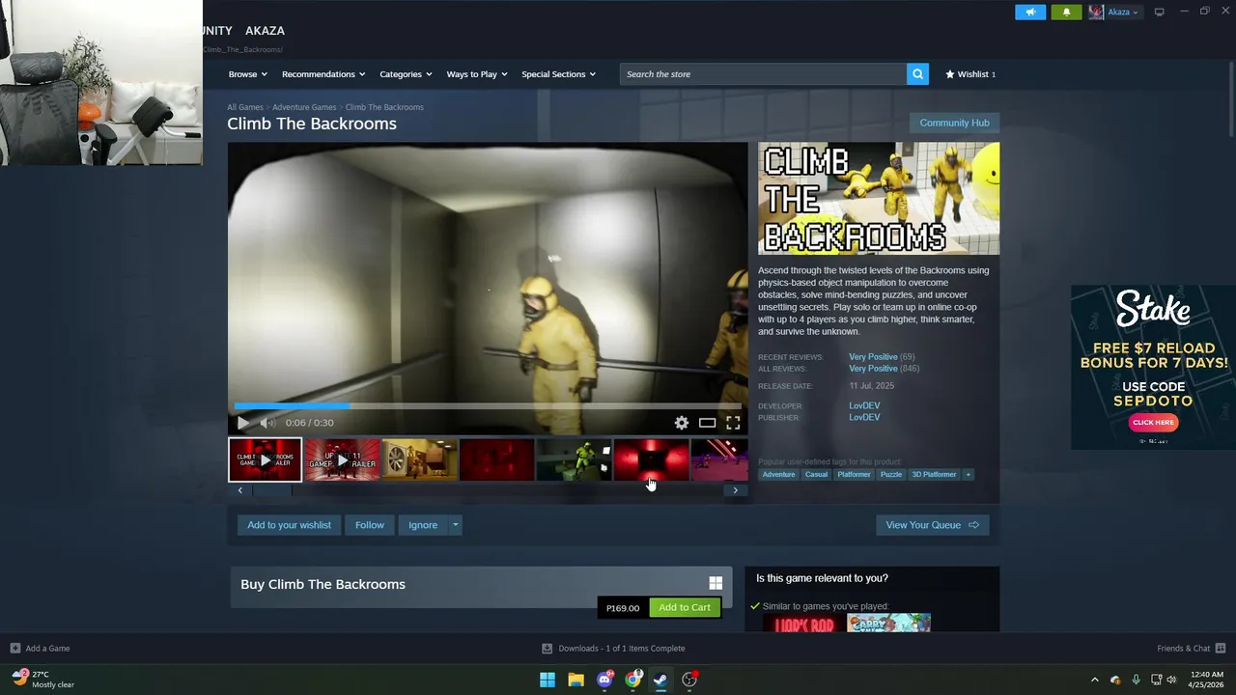Show hidden system tray icons
Screen dimensions: 1236x695
pyautogui.click(x=1094, y=680)
